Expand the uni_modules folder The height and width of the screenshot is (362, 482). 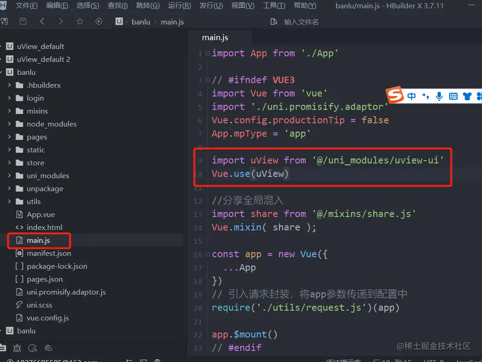pyautogui.click(x=9, y=175)
